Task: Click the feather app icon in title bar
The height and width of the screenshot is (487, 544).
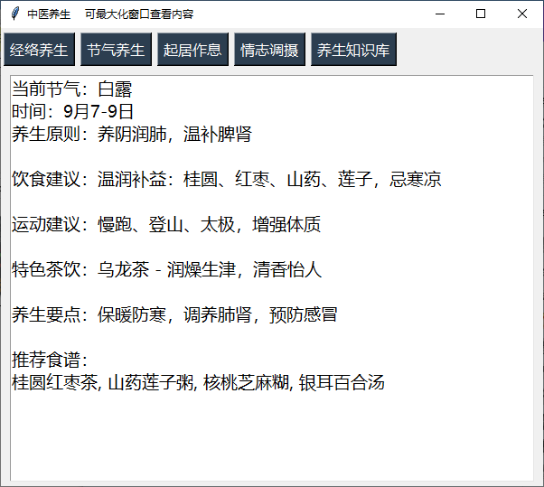Action: tap(14, 14)
